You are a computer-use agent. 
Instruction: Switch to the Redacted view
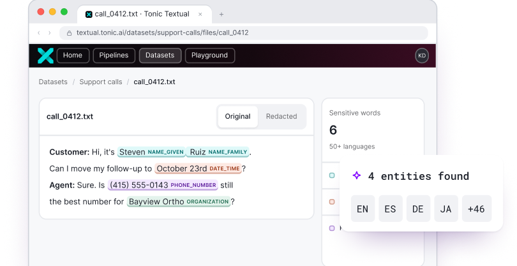[x=281, y=116]
